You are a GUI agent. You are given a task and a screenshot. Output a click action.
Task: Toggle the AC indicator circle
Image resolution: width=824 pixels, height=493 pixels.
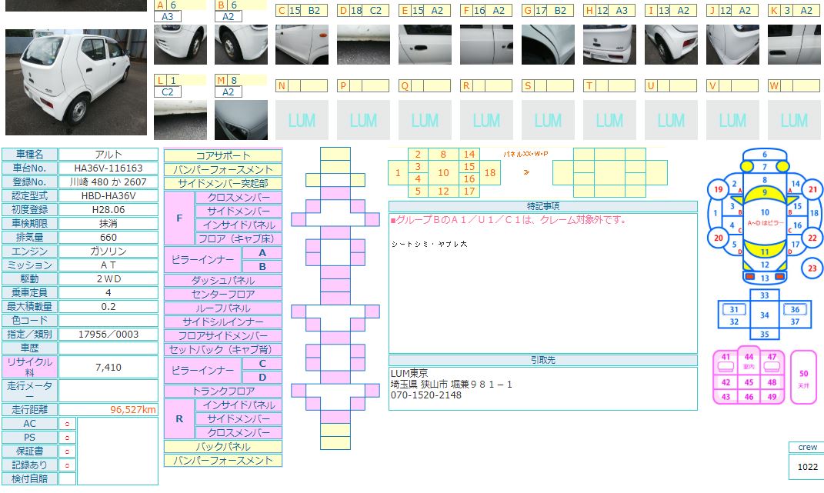[x=68, y=424]
